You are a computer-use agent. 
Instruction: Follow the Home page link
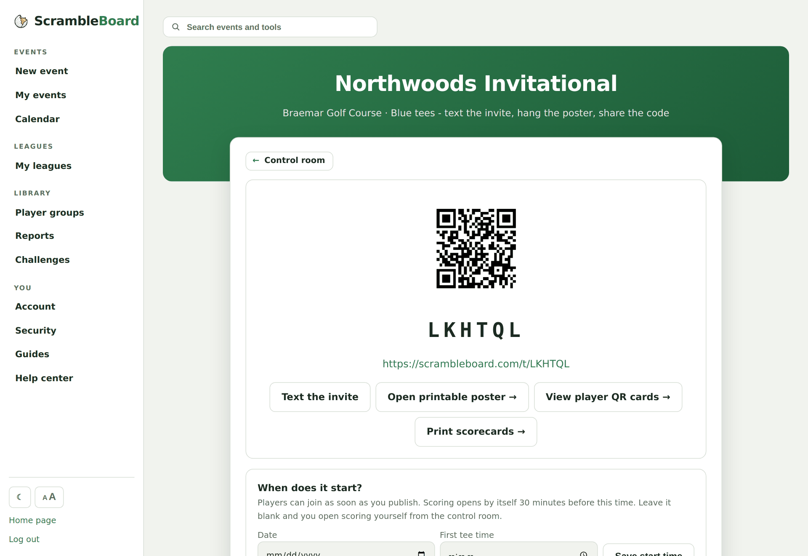32,520
